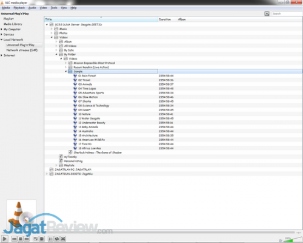Click the myTwonky entry icon
Image resolution: width=303 pixels, height=243 pixels.
pyautogui.click(x=61, y=157)
